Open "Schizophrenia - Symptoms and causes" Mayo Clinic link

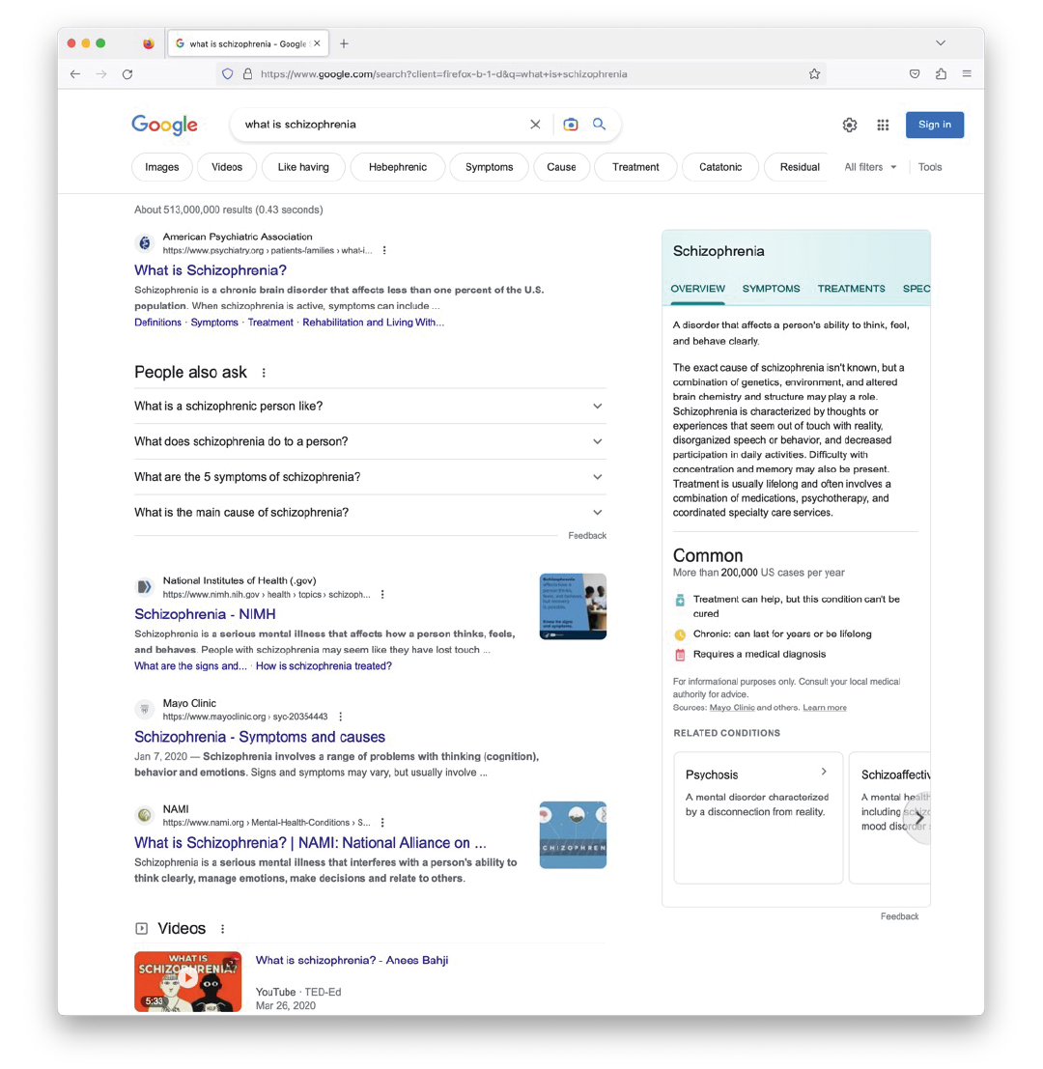pos(260,737)
